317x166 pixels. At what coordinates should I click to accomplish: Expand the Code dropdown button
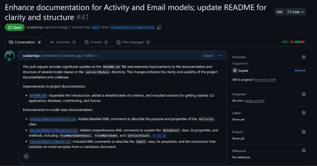click(x=296, y=12)
